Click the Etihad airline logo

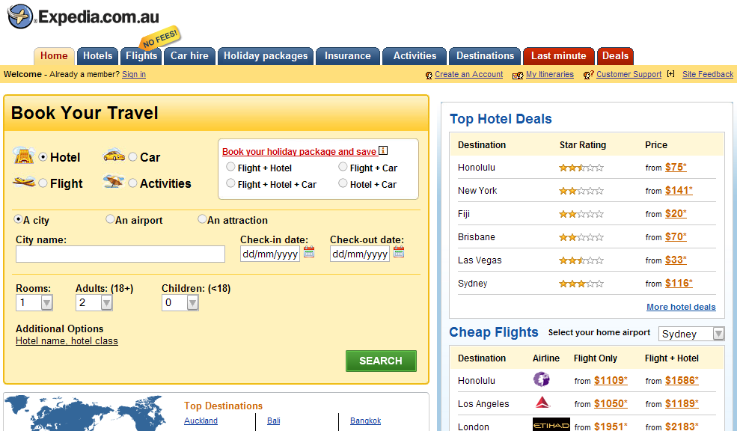pos(551,424)
